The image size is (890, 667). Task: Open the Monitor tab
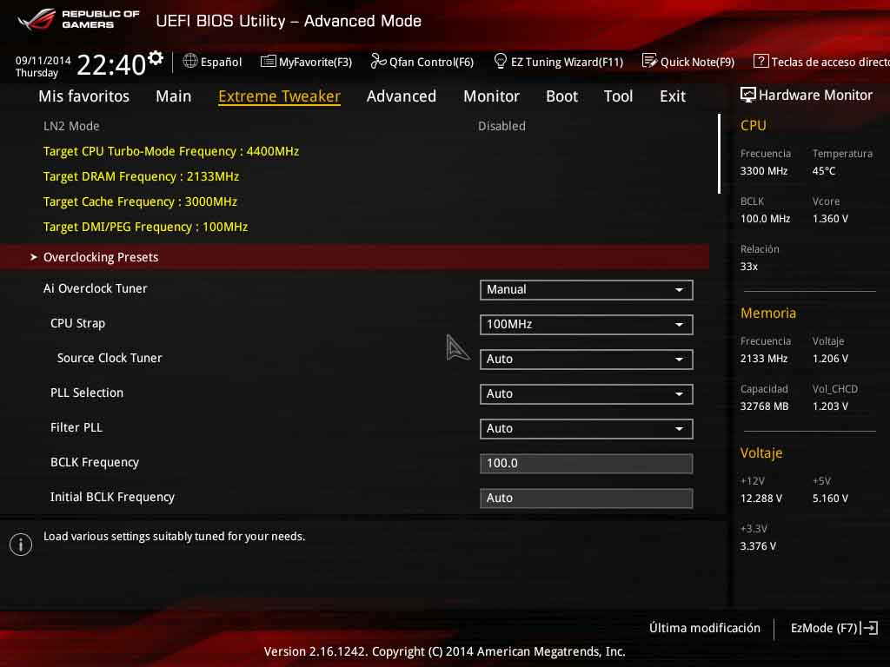tap(491, 96)
